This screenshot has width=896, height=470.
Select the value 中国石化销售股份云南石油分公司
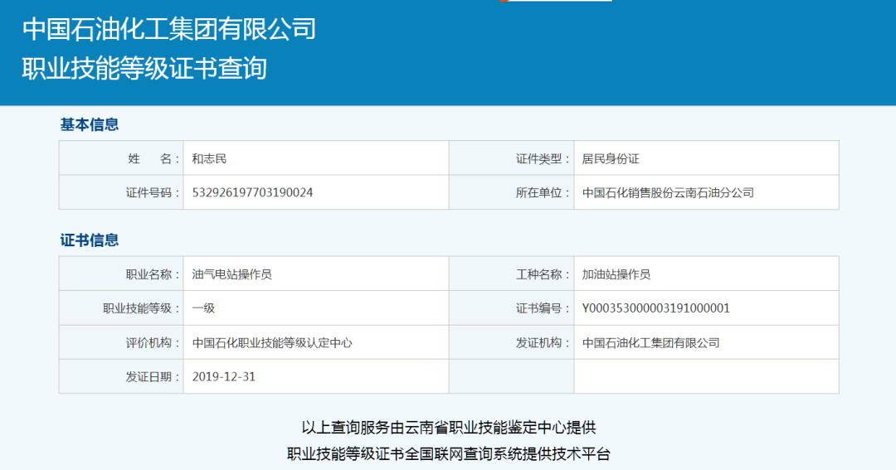click(x=668, y=193)
